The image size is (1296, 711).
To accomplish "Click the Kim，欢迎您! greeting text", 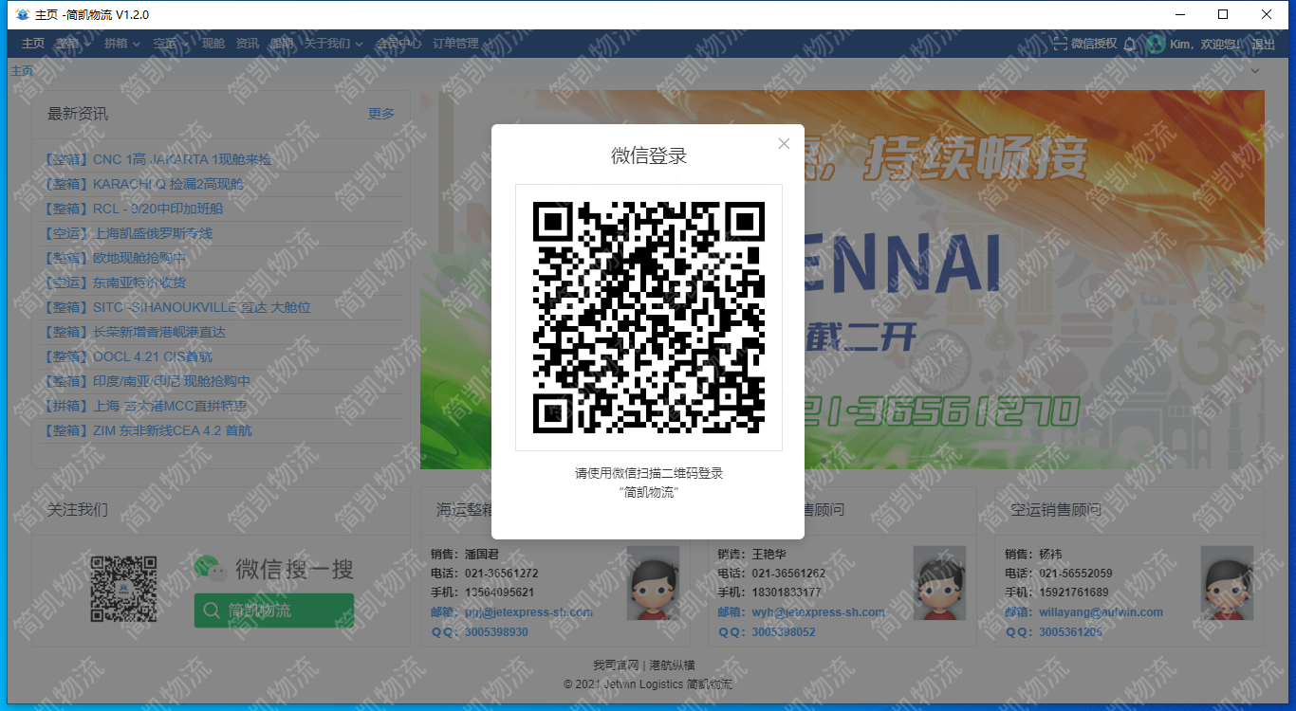I will tap(1206, 44).
